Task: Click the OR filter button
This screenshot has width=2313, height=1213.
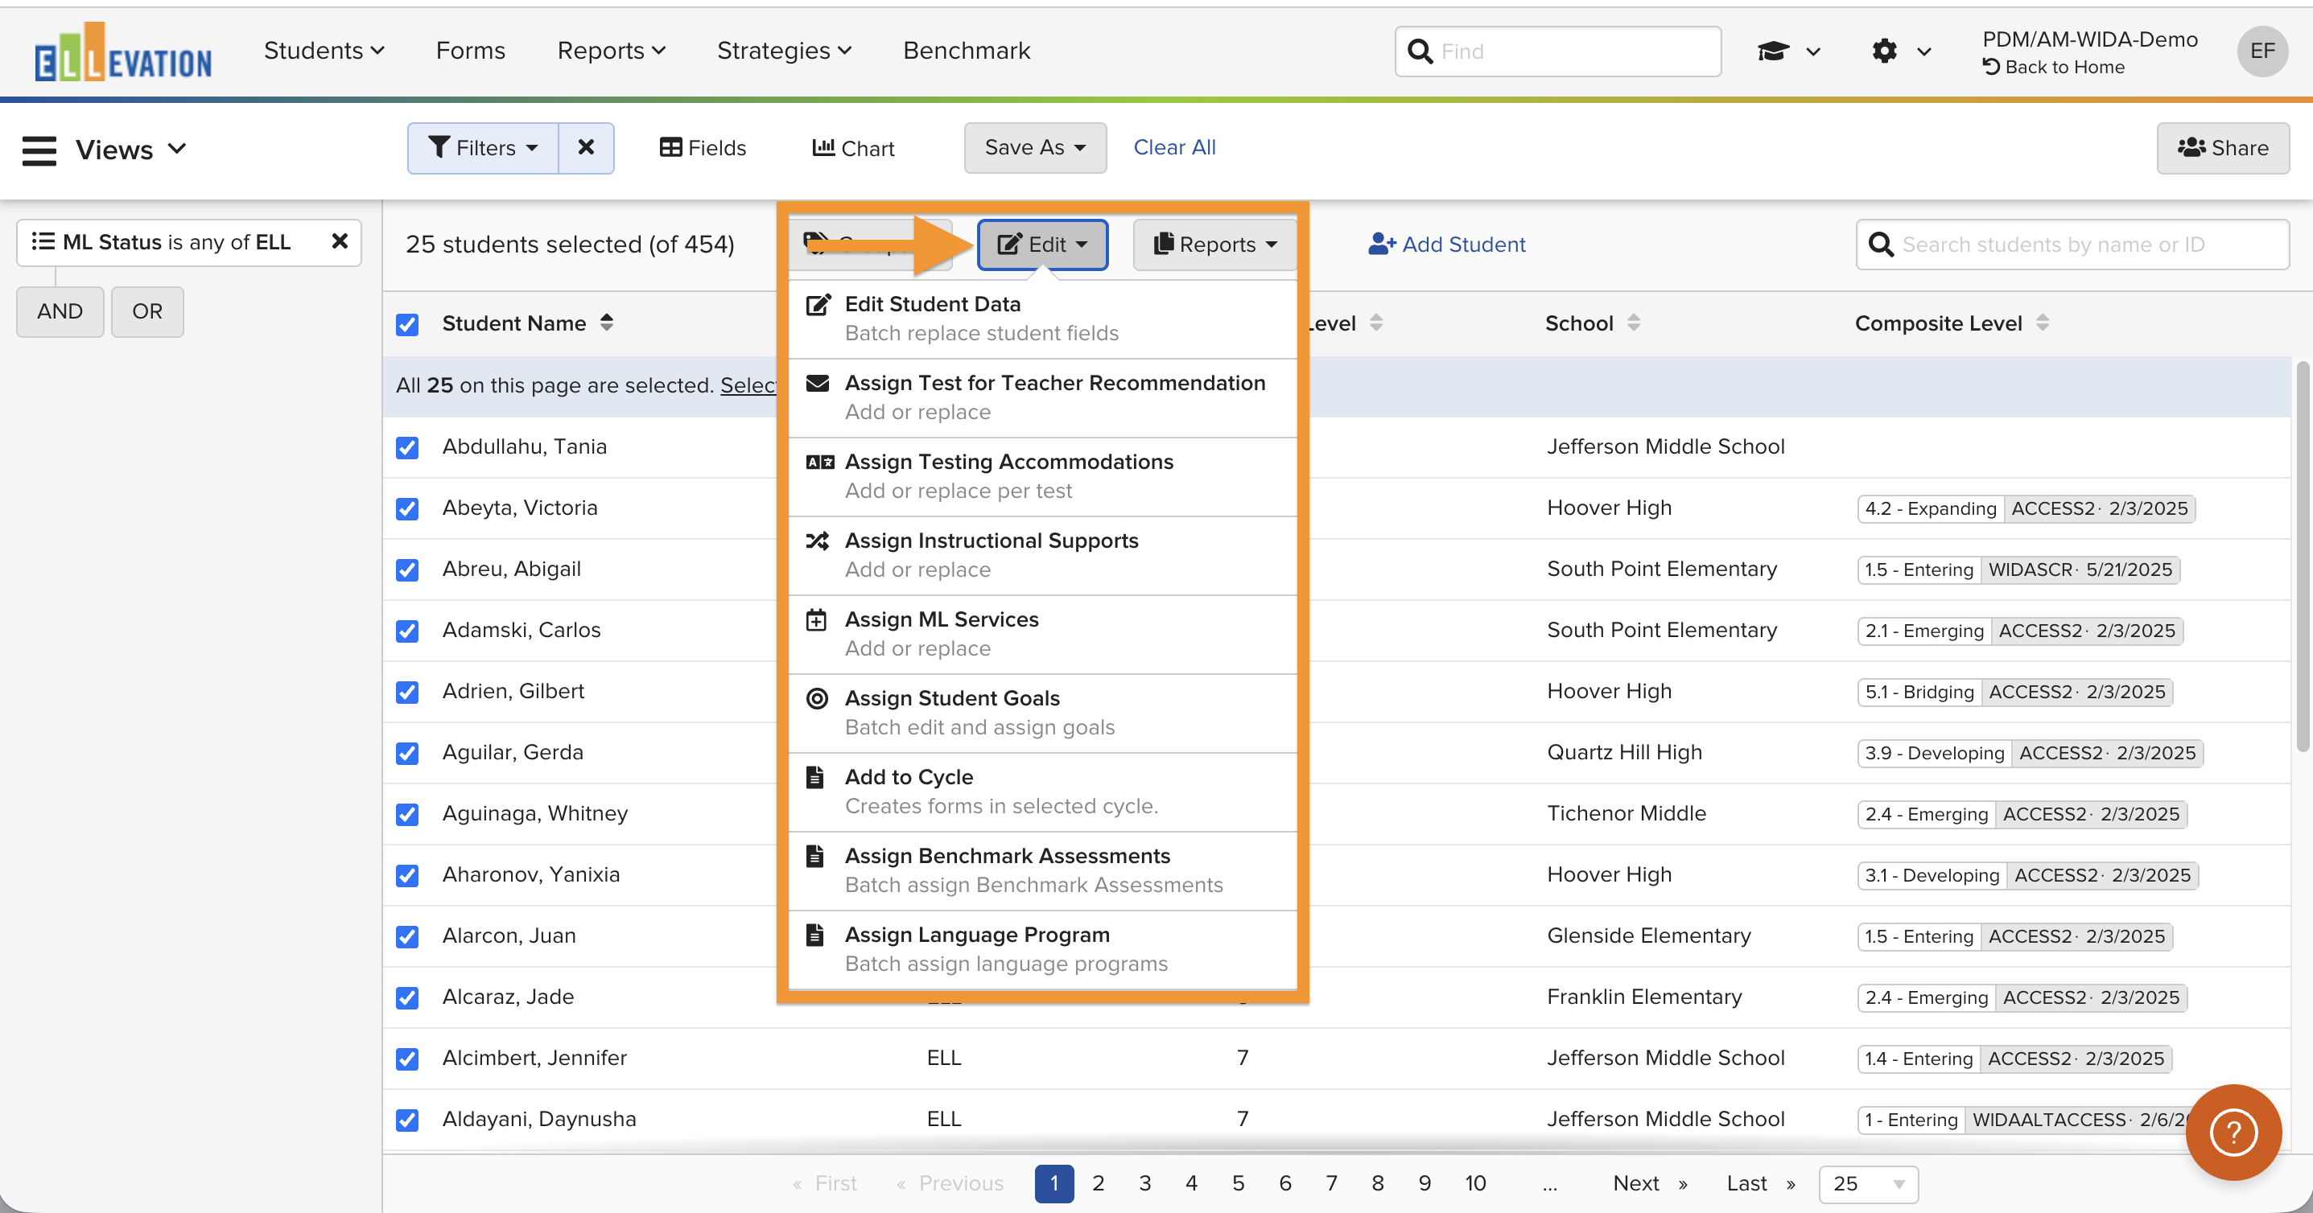Action: pyautogui.click(x=147, y=311)
